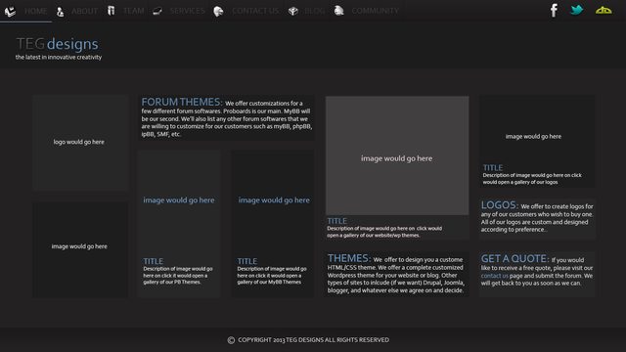Click the left image placeholder below the logo
This screenshot has width=626, height=352.
click(x=80, y=249)
